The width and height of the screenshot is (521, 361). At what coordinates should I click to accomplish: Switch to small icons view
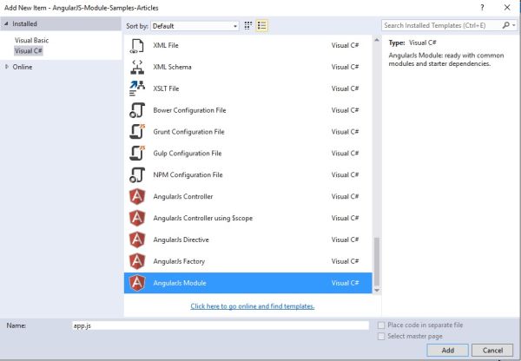pos(248,25)
